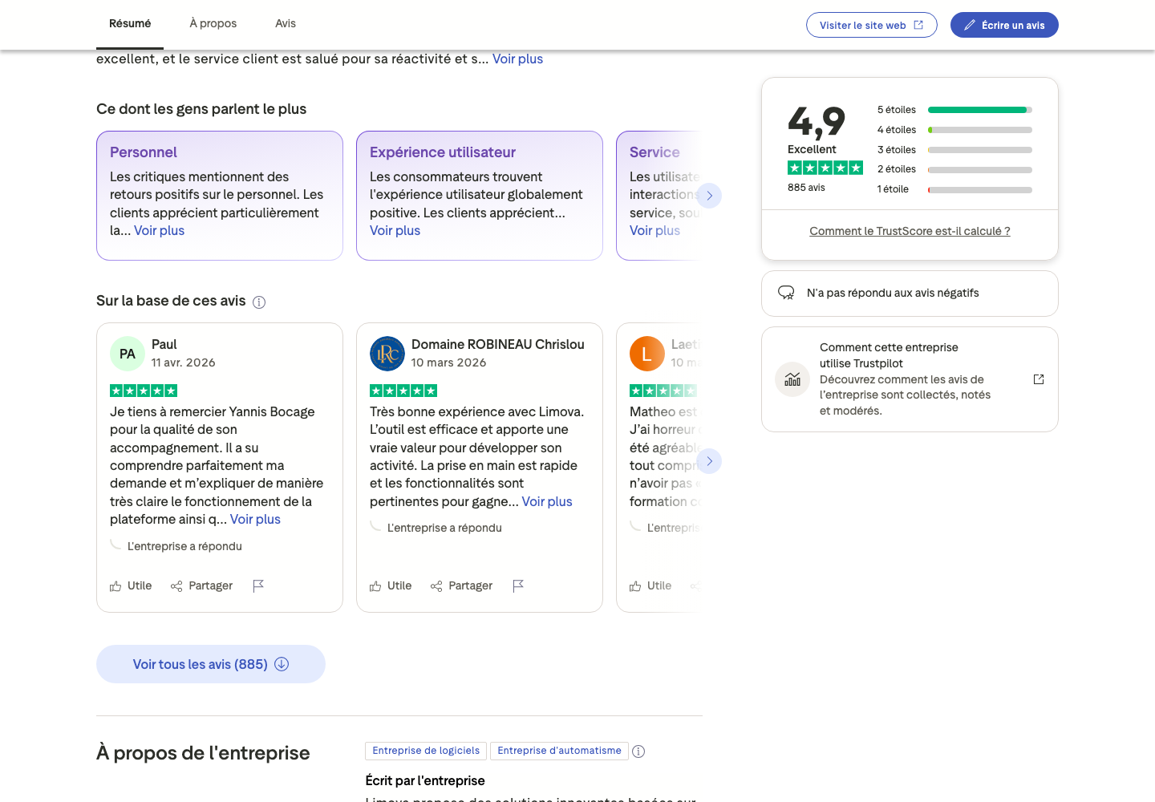
Task: Open the À propos tab
Action: tap(213, 23)
